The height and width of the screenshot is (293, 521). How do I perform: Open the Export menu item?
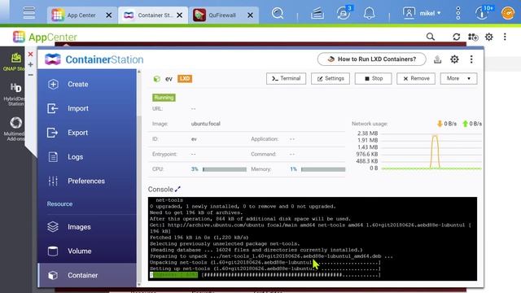pos(87,133)
